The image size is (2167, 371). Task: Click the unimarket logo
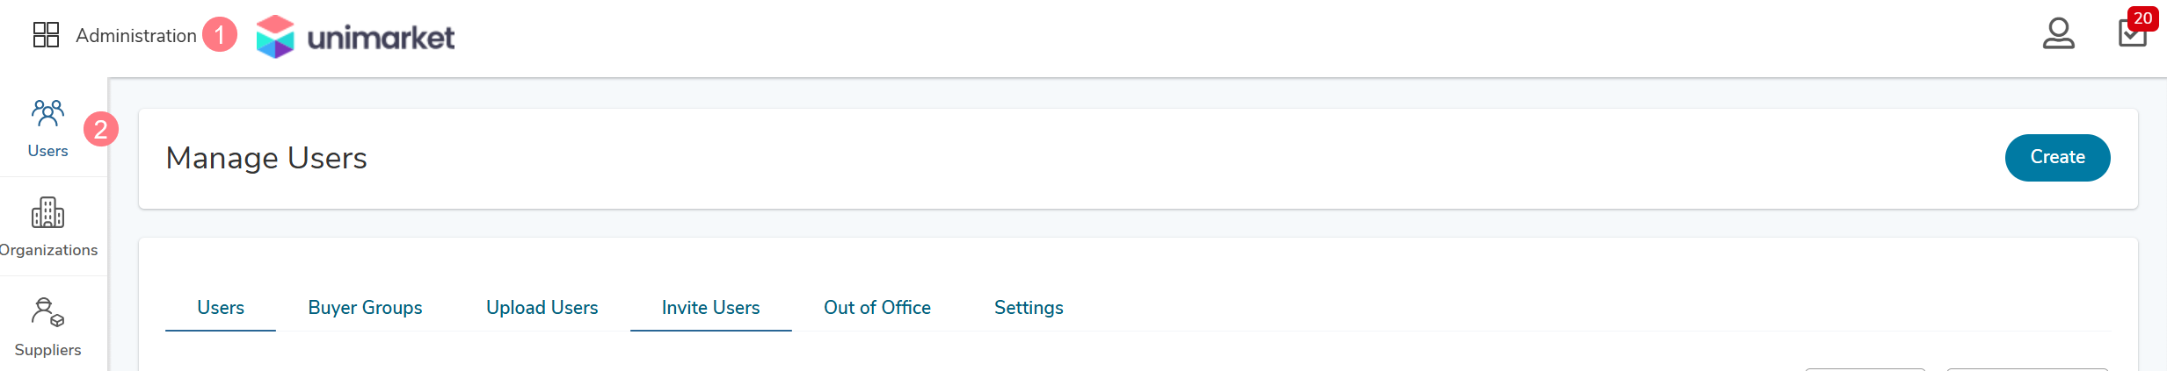[x=355, y=37]
